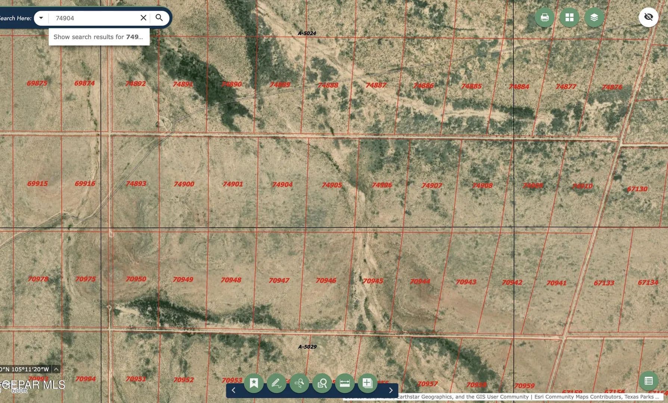Open the select-and-query tool
Screen dimensions: 668x403
[x=299, y=383]
